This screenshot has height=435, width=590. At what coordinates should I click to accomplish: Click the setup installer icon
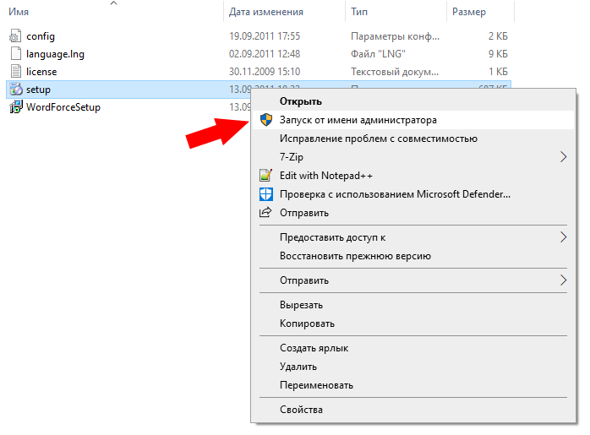[x=15, y=90]
